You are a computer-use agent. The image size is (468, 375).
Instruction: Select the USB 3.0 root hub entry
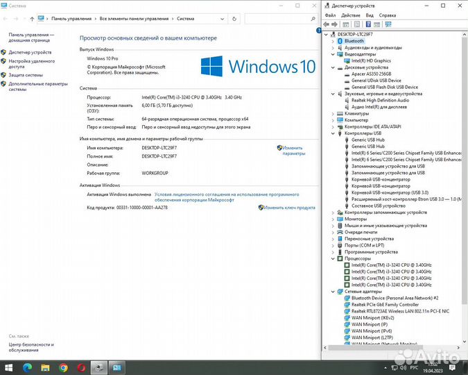tap(390, 192)
